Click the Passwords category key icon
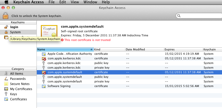Image resolution: width=222 pixels, height=108 pixels. point(6,79)
